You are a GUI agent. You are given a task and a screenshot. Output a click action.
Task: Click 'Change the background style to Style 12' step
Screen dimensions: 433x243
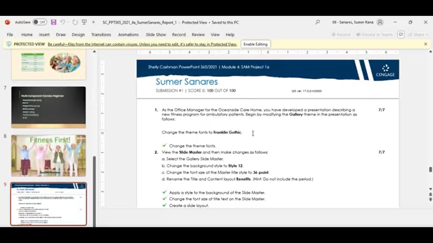click(x=203, y=166)
